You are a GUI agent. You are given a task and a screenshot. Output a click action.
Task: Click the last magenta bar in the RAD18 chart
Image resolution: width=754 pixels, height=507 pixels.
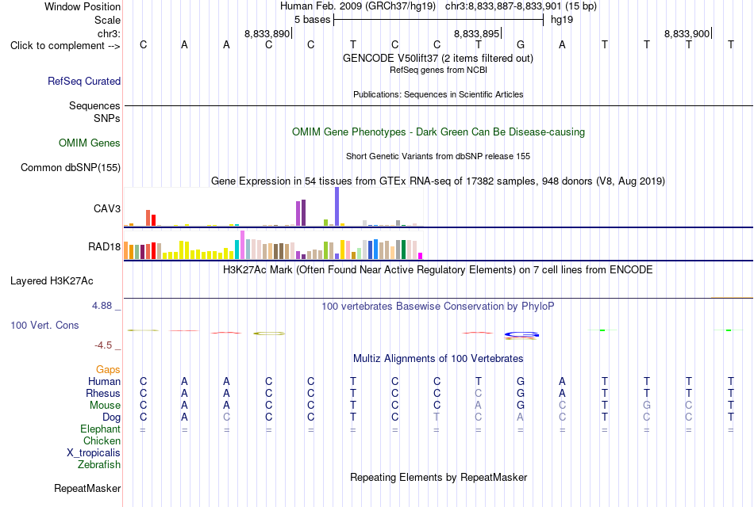click(421, 256)
